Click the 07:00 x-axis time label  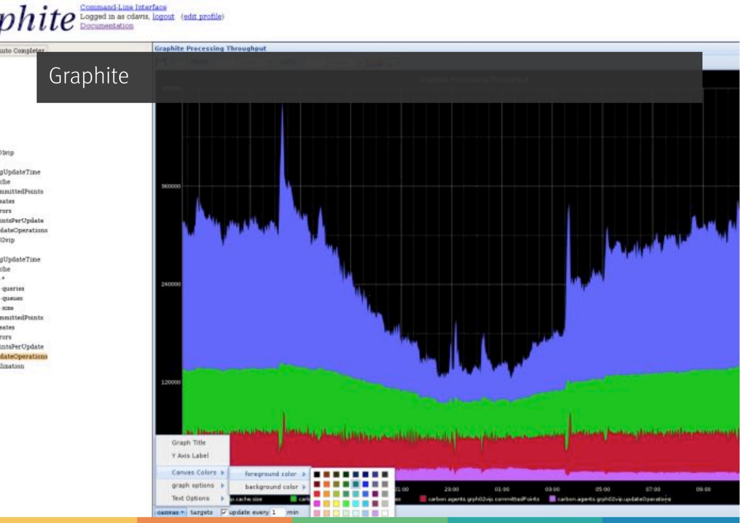pos(653,489)
